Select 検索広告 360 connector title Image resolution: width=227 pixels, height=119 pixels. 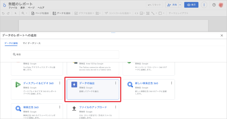pos(31,107)
